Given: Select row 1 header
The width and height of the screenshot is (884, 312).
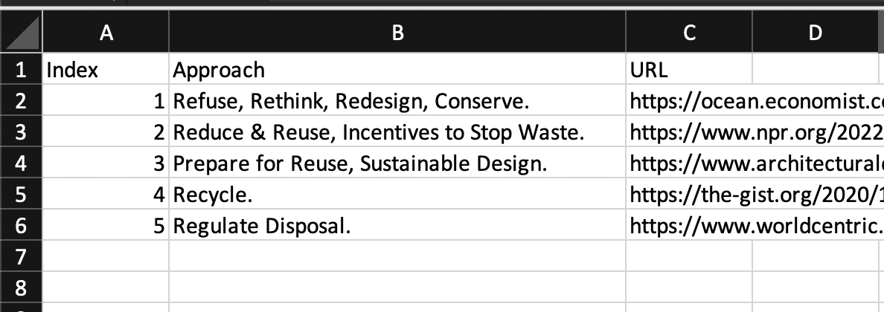Looking at the screenshot, I should [x=21, y=70].
